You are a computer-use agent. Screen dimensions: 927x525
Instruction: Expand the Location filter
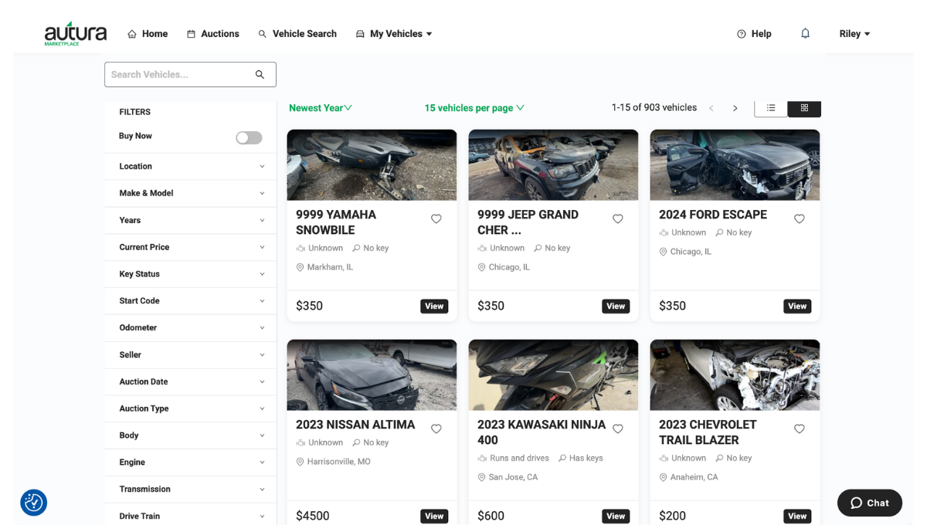[x=191, y=166]
